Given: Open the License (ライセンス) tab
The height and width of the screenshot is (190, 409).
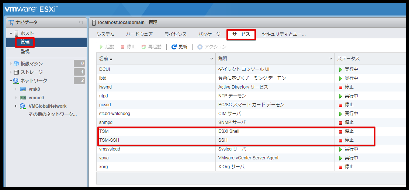Looking at the screenshot, I should coord(176,34).
